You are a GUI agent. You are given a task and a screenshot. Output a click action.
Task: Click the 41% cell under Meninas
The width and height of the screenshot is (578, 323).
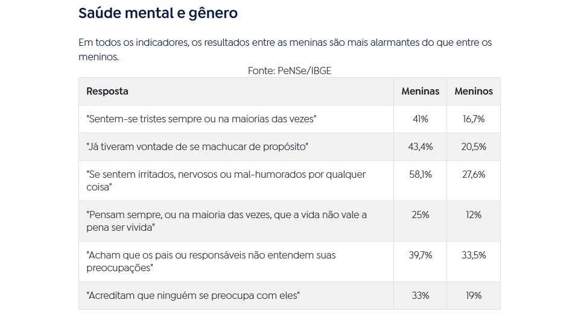(x=420, y=119)
